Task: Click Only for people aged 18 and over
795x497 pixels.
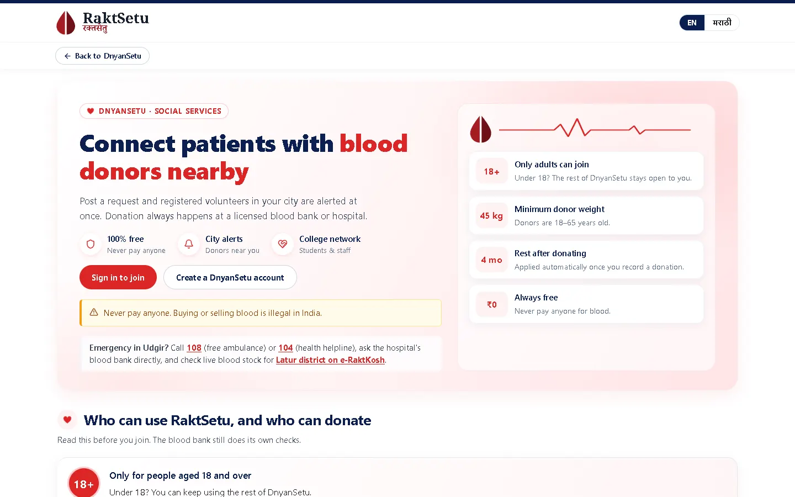Action: point(180,475)
